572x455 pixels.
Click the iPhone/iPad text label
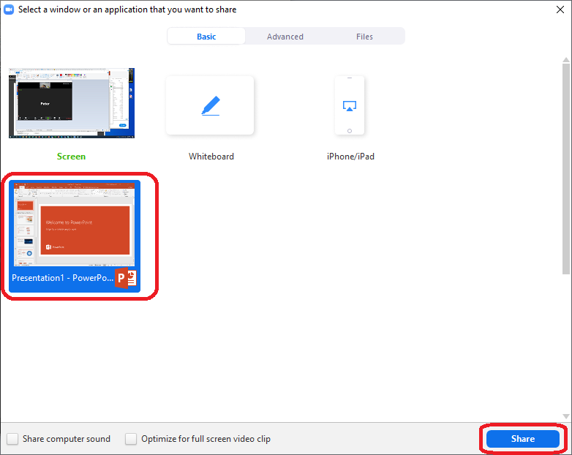(350, 157)
